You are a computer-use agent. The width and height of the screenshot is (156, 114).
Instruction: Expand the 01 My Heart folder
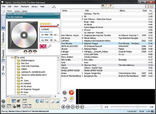click(15, 86)
